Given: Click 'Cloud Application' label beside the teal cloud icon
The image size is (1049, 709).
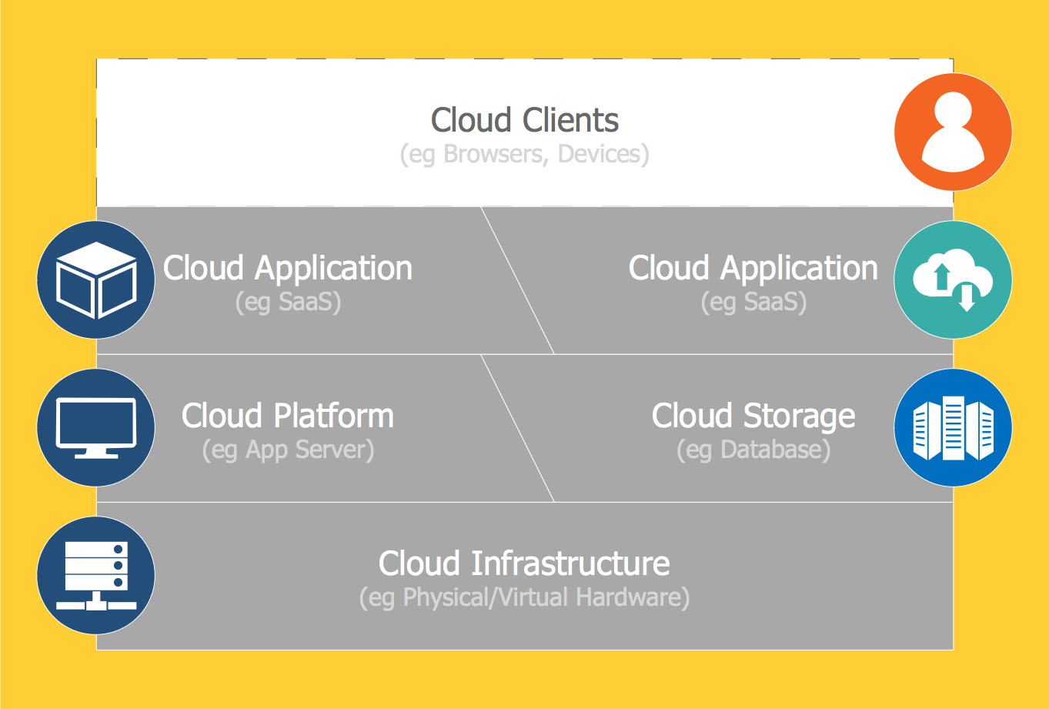Looking at the screenshot, I should [753, 269].
